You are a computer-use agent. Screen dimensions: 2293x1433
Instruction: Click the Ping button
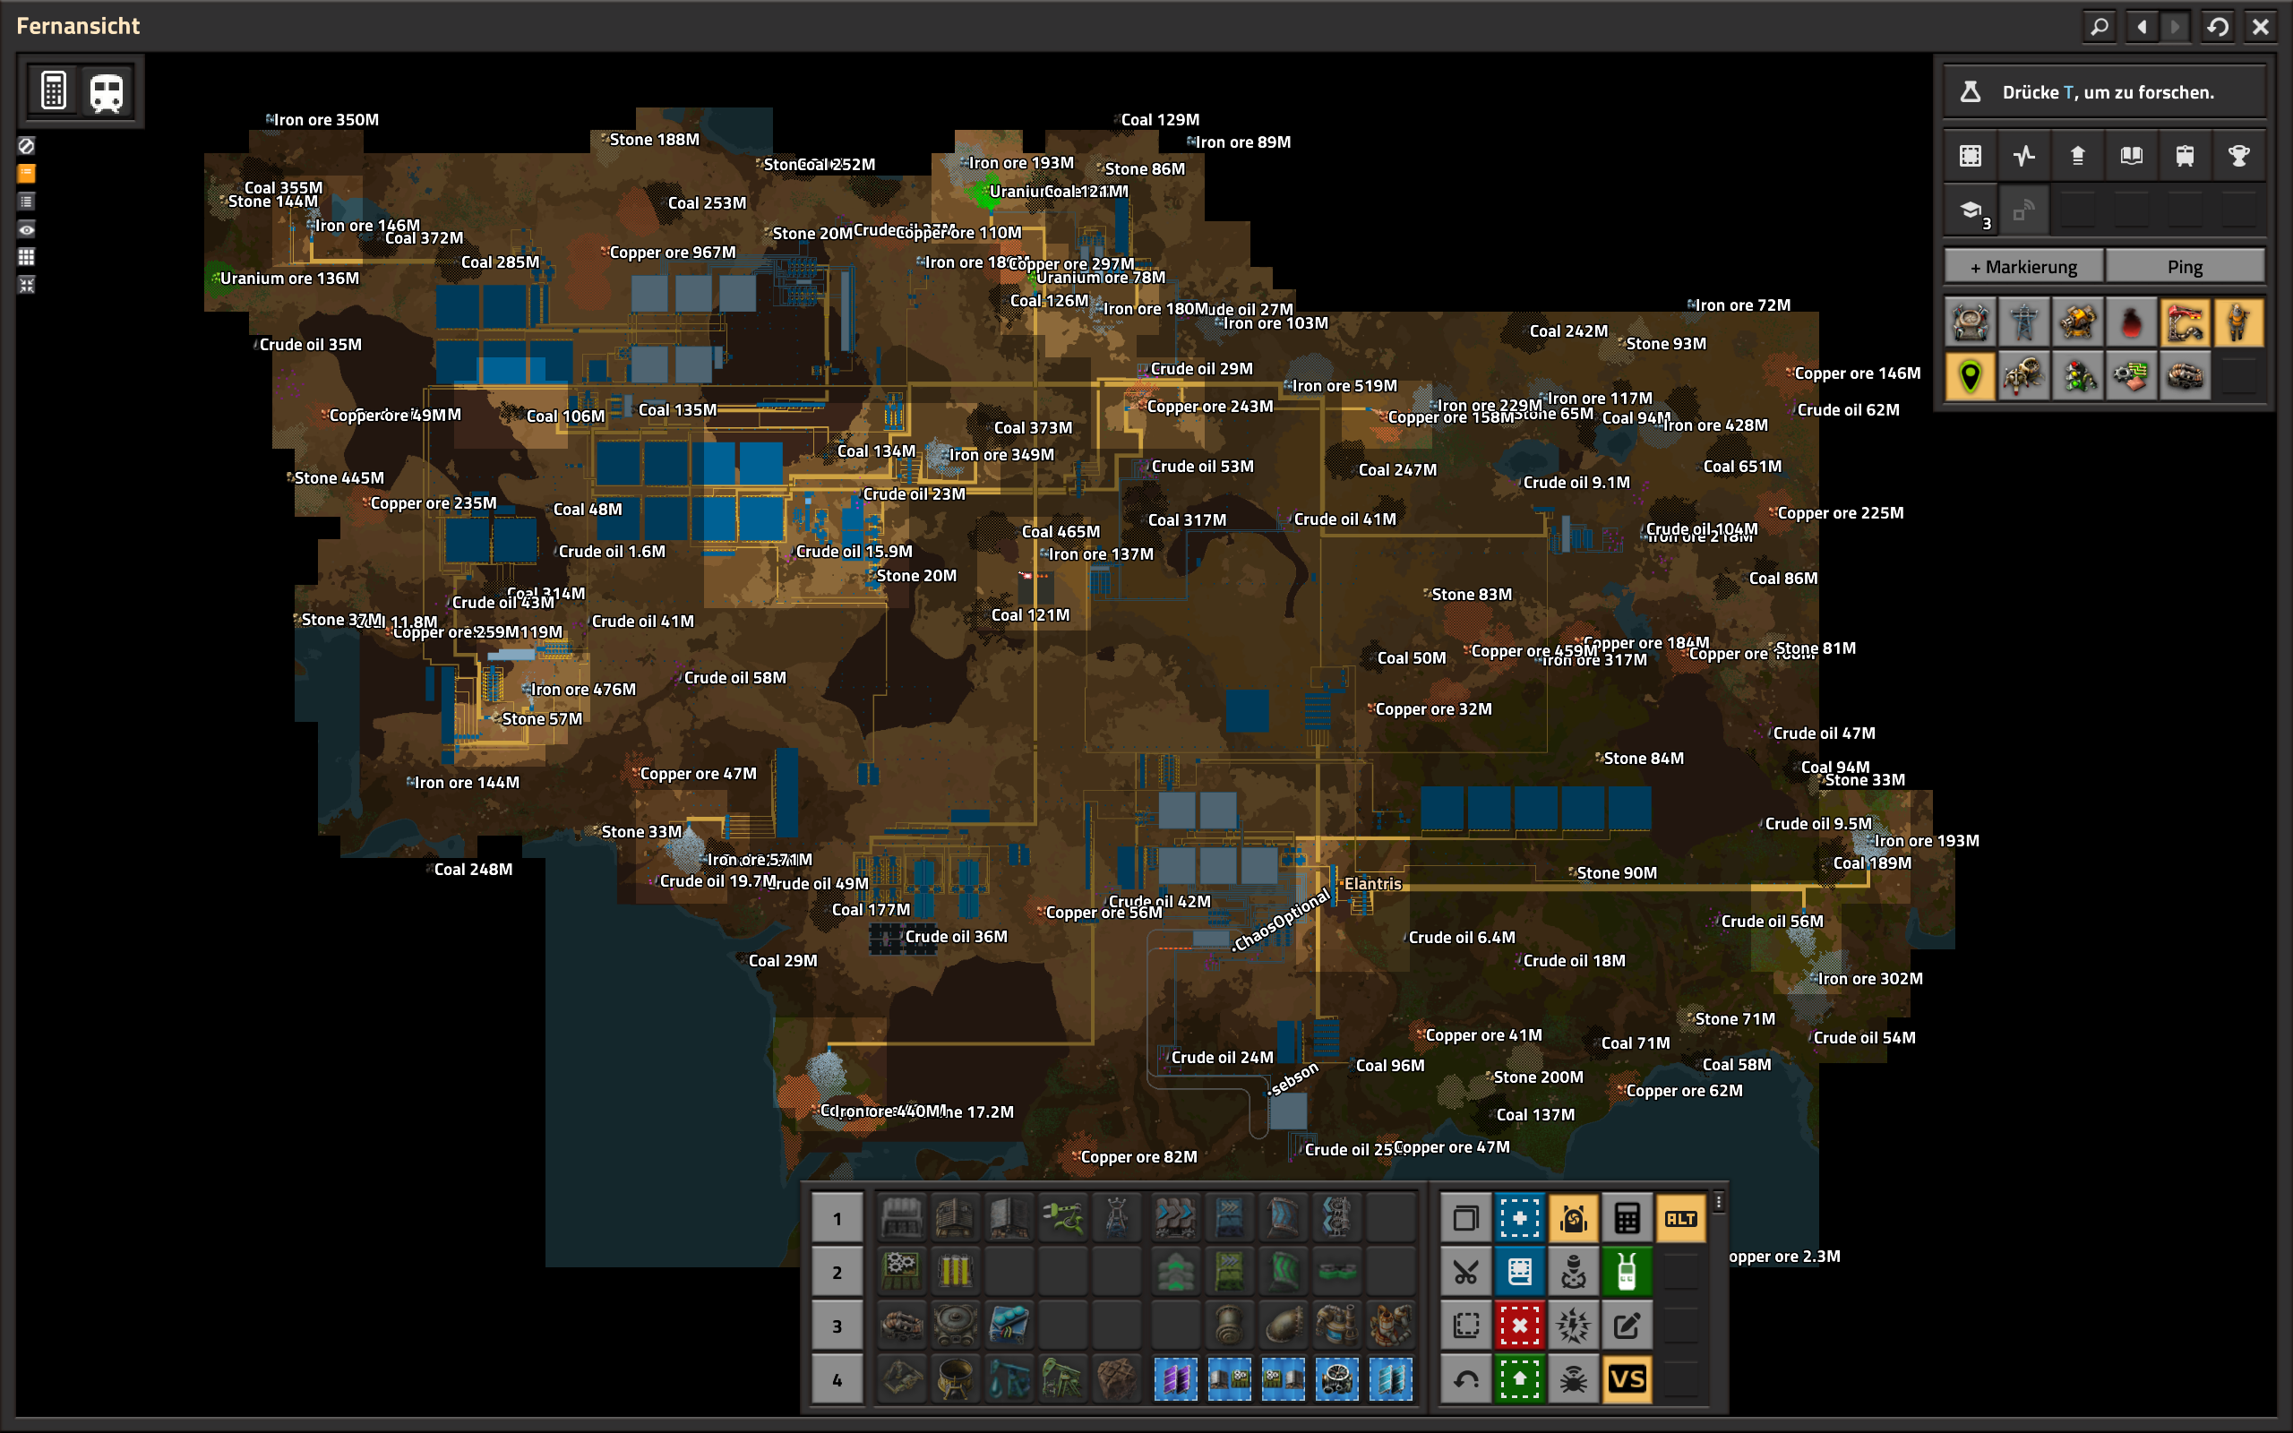[x=2185, y=267]
